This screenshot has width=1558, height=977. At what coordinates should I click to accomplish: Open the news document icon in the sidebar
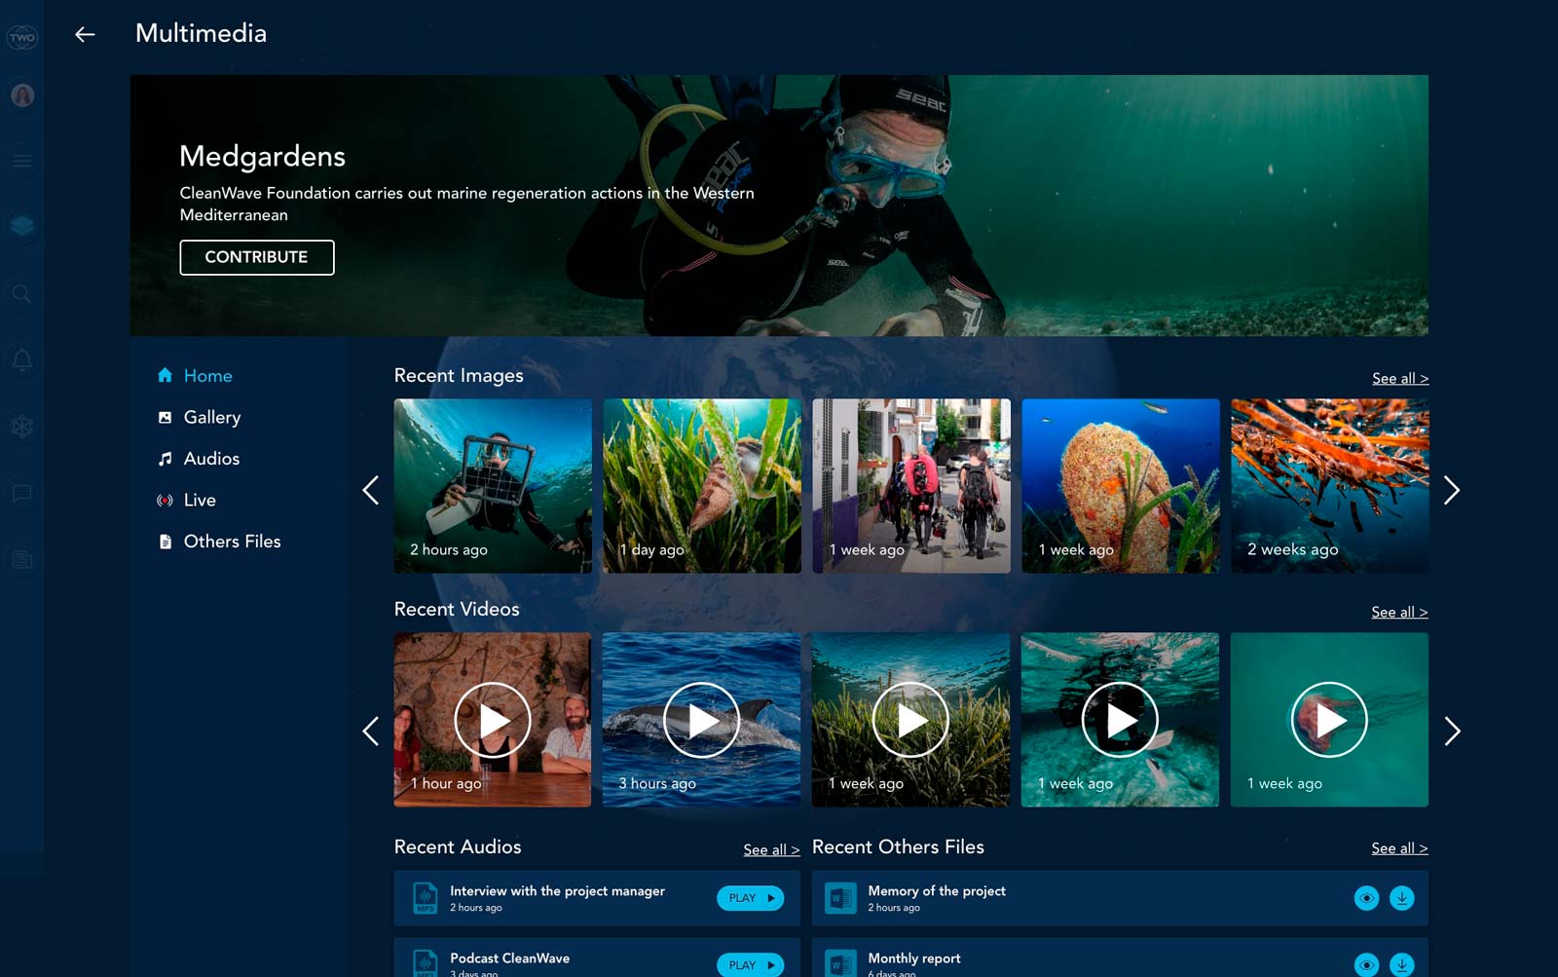[x=21, y=559]
